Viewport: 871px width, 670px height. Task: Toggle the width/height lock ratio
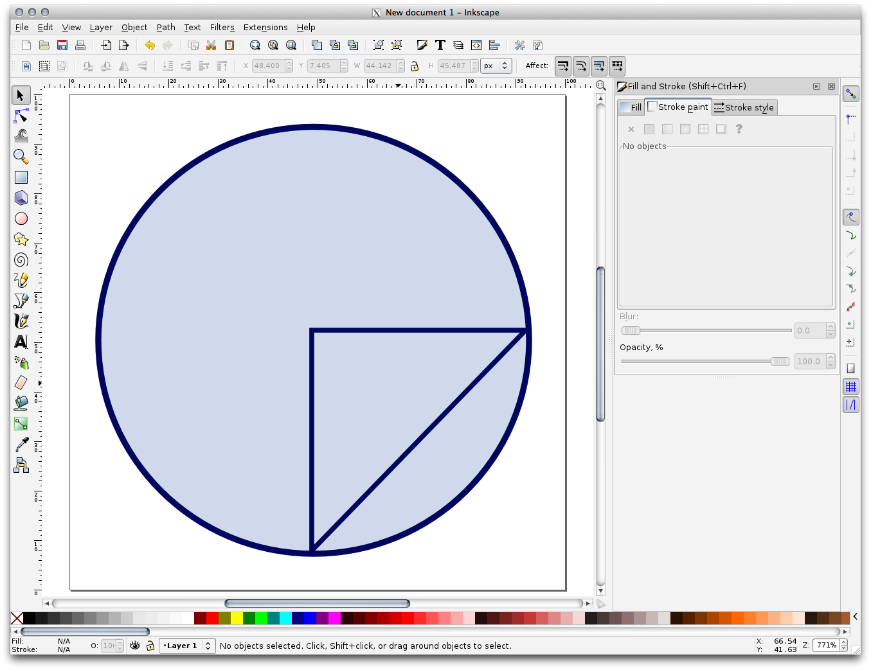click(415, 66)
